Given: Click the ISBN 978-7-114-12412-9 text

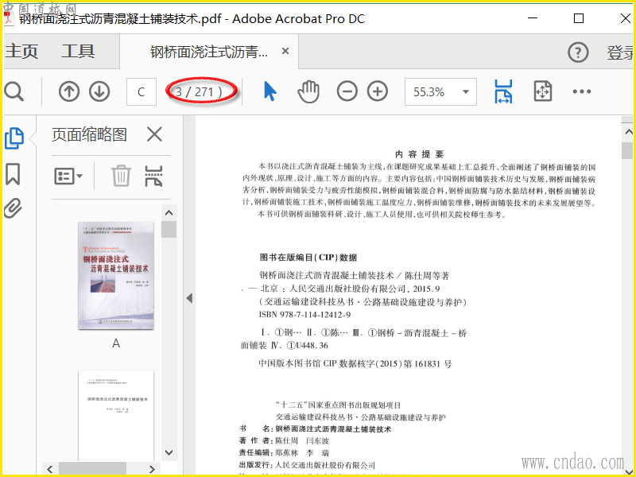Looking at the screenshot, I should (304, 315).
